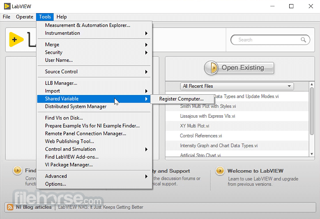Open the Help menu
The width and height of the screenshot is (320, 219).
[62, 17]
